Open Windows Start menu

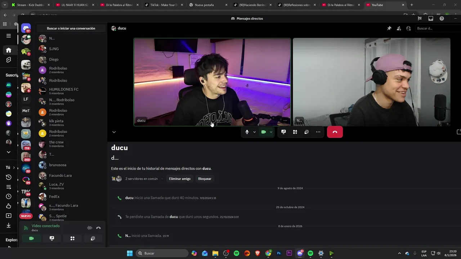click(130, 253)
